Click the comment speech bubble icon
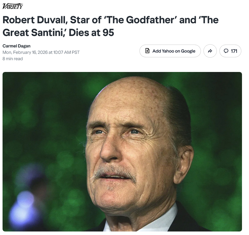 tap(226, 51)
